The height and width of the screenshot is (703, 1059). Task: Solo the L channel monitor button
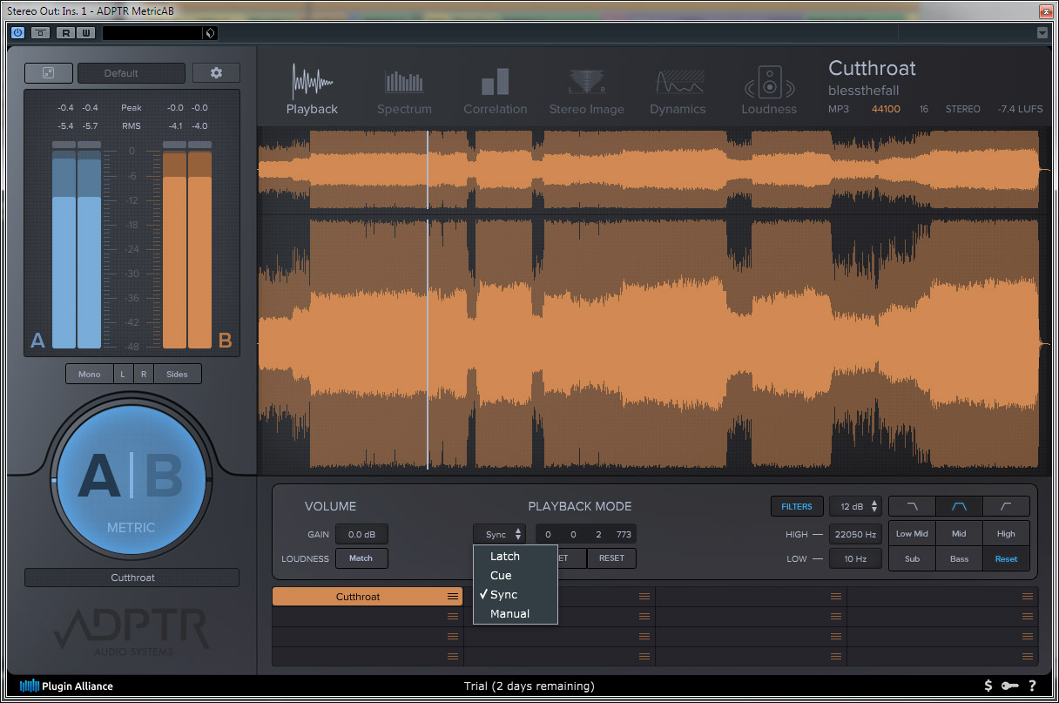123,374
